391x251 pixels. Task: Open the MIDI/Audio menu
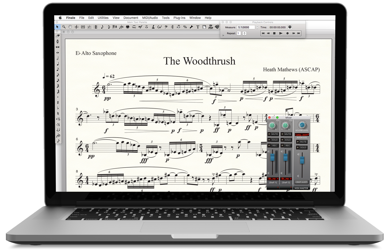150,18
